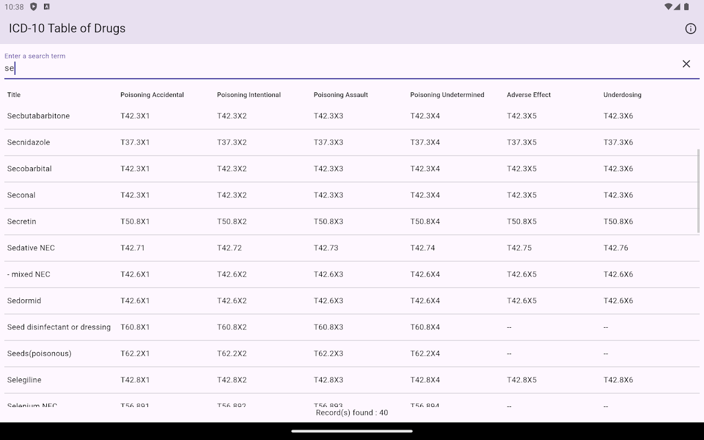Select the Sedative NEC row
704x440 pixels.
click(31, 248)
